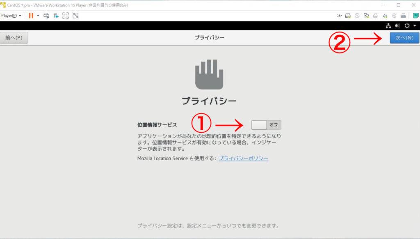Click the network adapter device icon

(366, 16)
